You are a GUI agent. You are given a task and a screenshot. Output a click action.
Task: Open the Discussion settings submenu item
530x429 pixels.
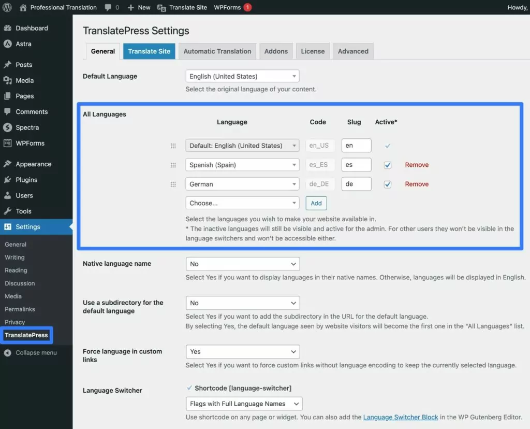20,283
